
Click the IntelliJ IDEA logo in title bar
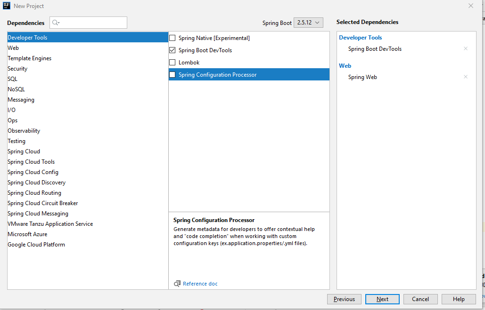point(7,6)
